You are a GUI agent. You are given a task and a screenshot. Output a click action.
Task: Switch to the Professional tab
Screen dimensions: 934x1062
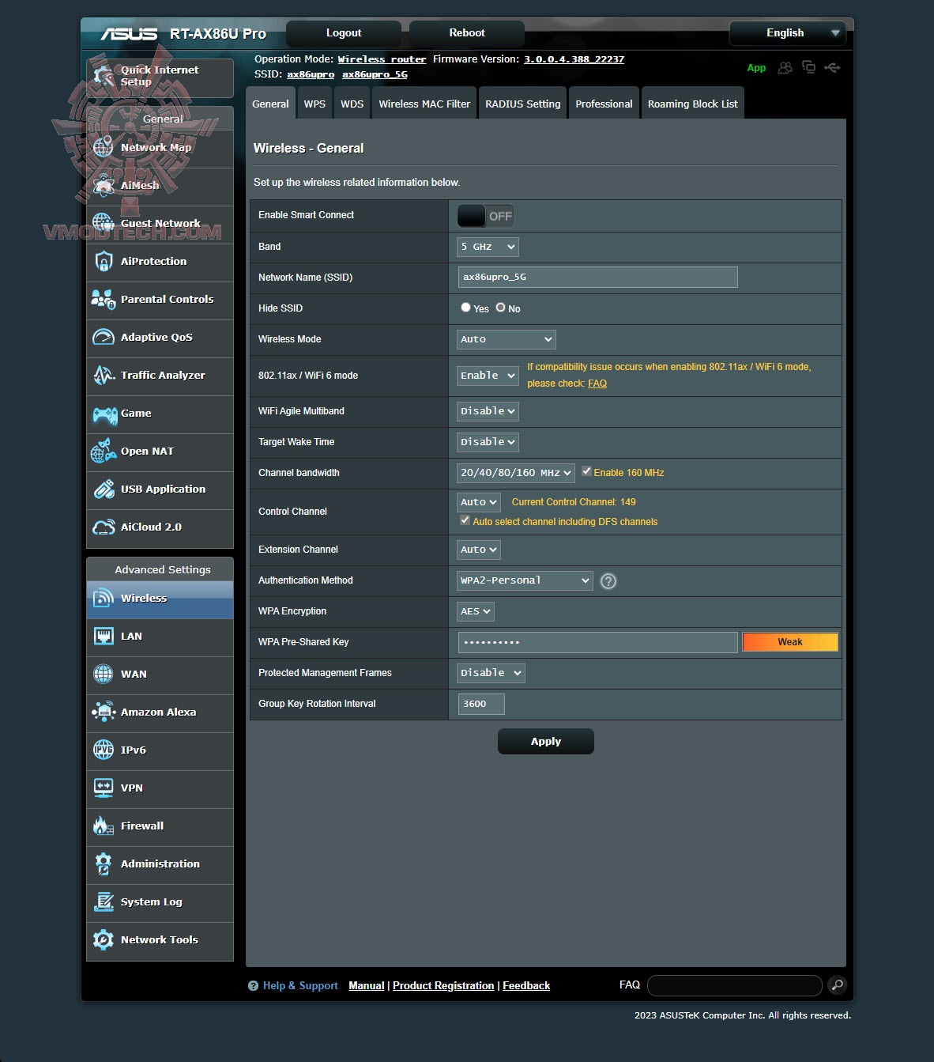click(604, 104)
